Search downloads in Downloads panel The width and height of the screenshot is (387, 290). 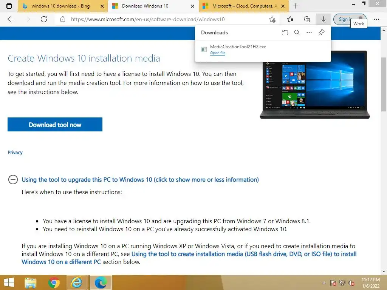click(297, 32)
